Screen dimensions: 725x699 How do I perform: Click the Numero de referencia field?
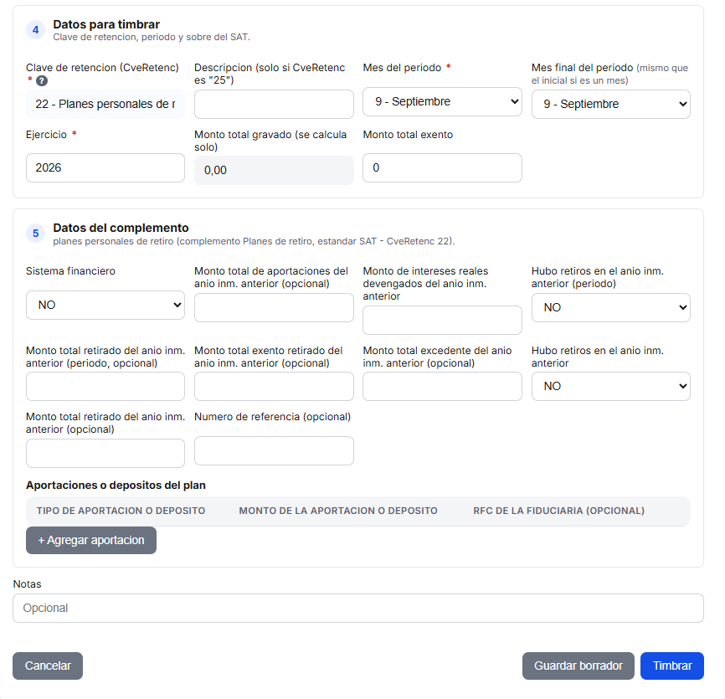click(x=274, y=450)
